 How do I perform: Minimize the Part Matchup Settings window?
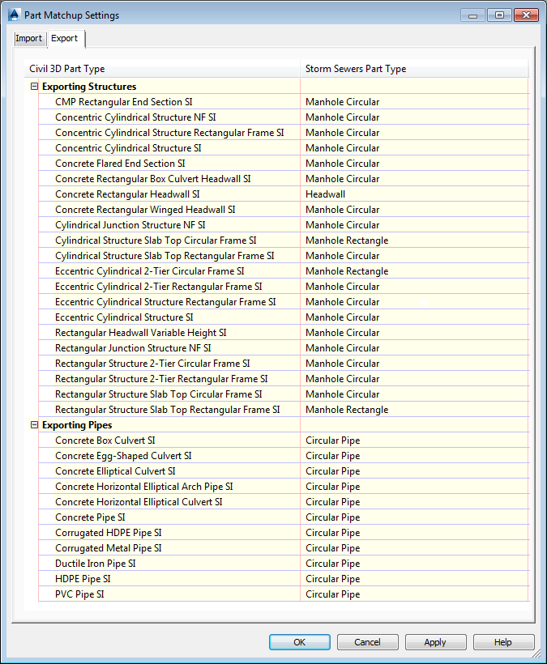473,15
